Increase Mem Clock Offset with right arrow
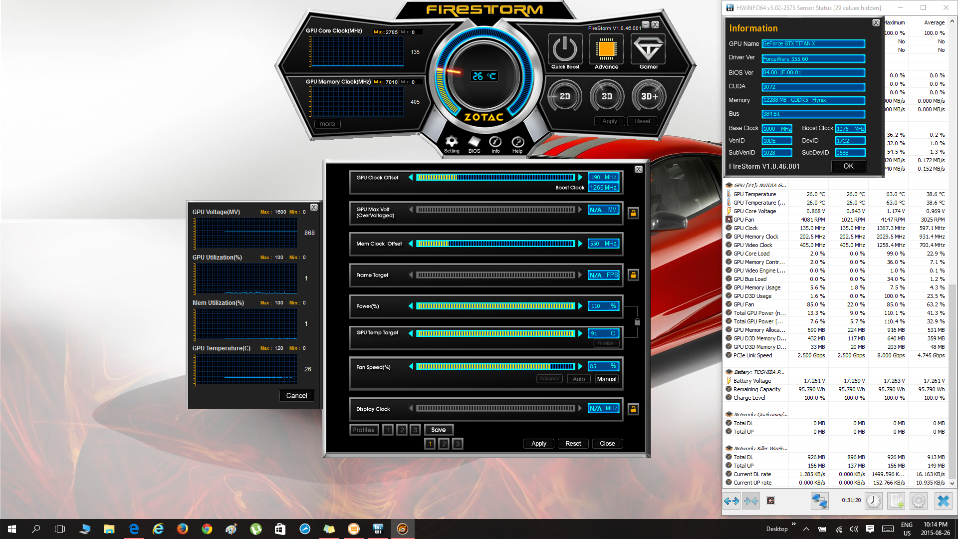This screenshot has height=539, width=958. tap(580, 244)
